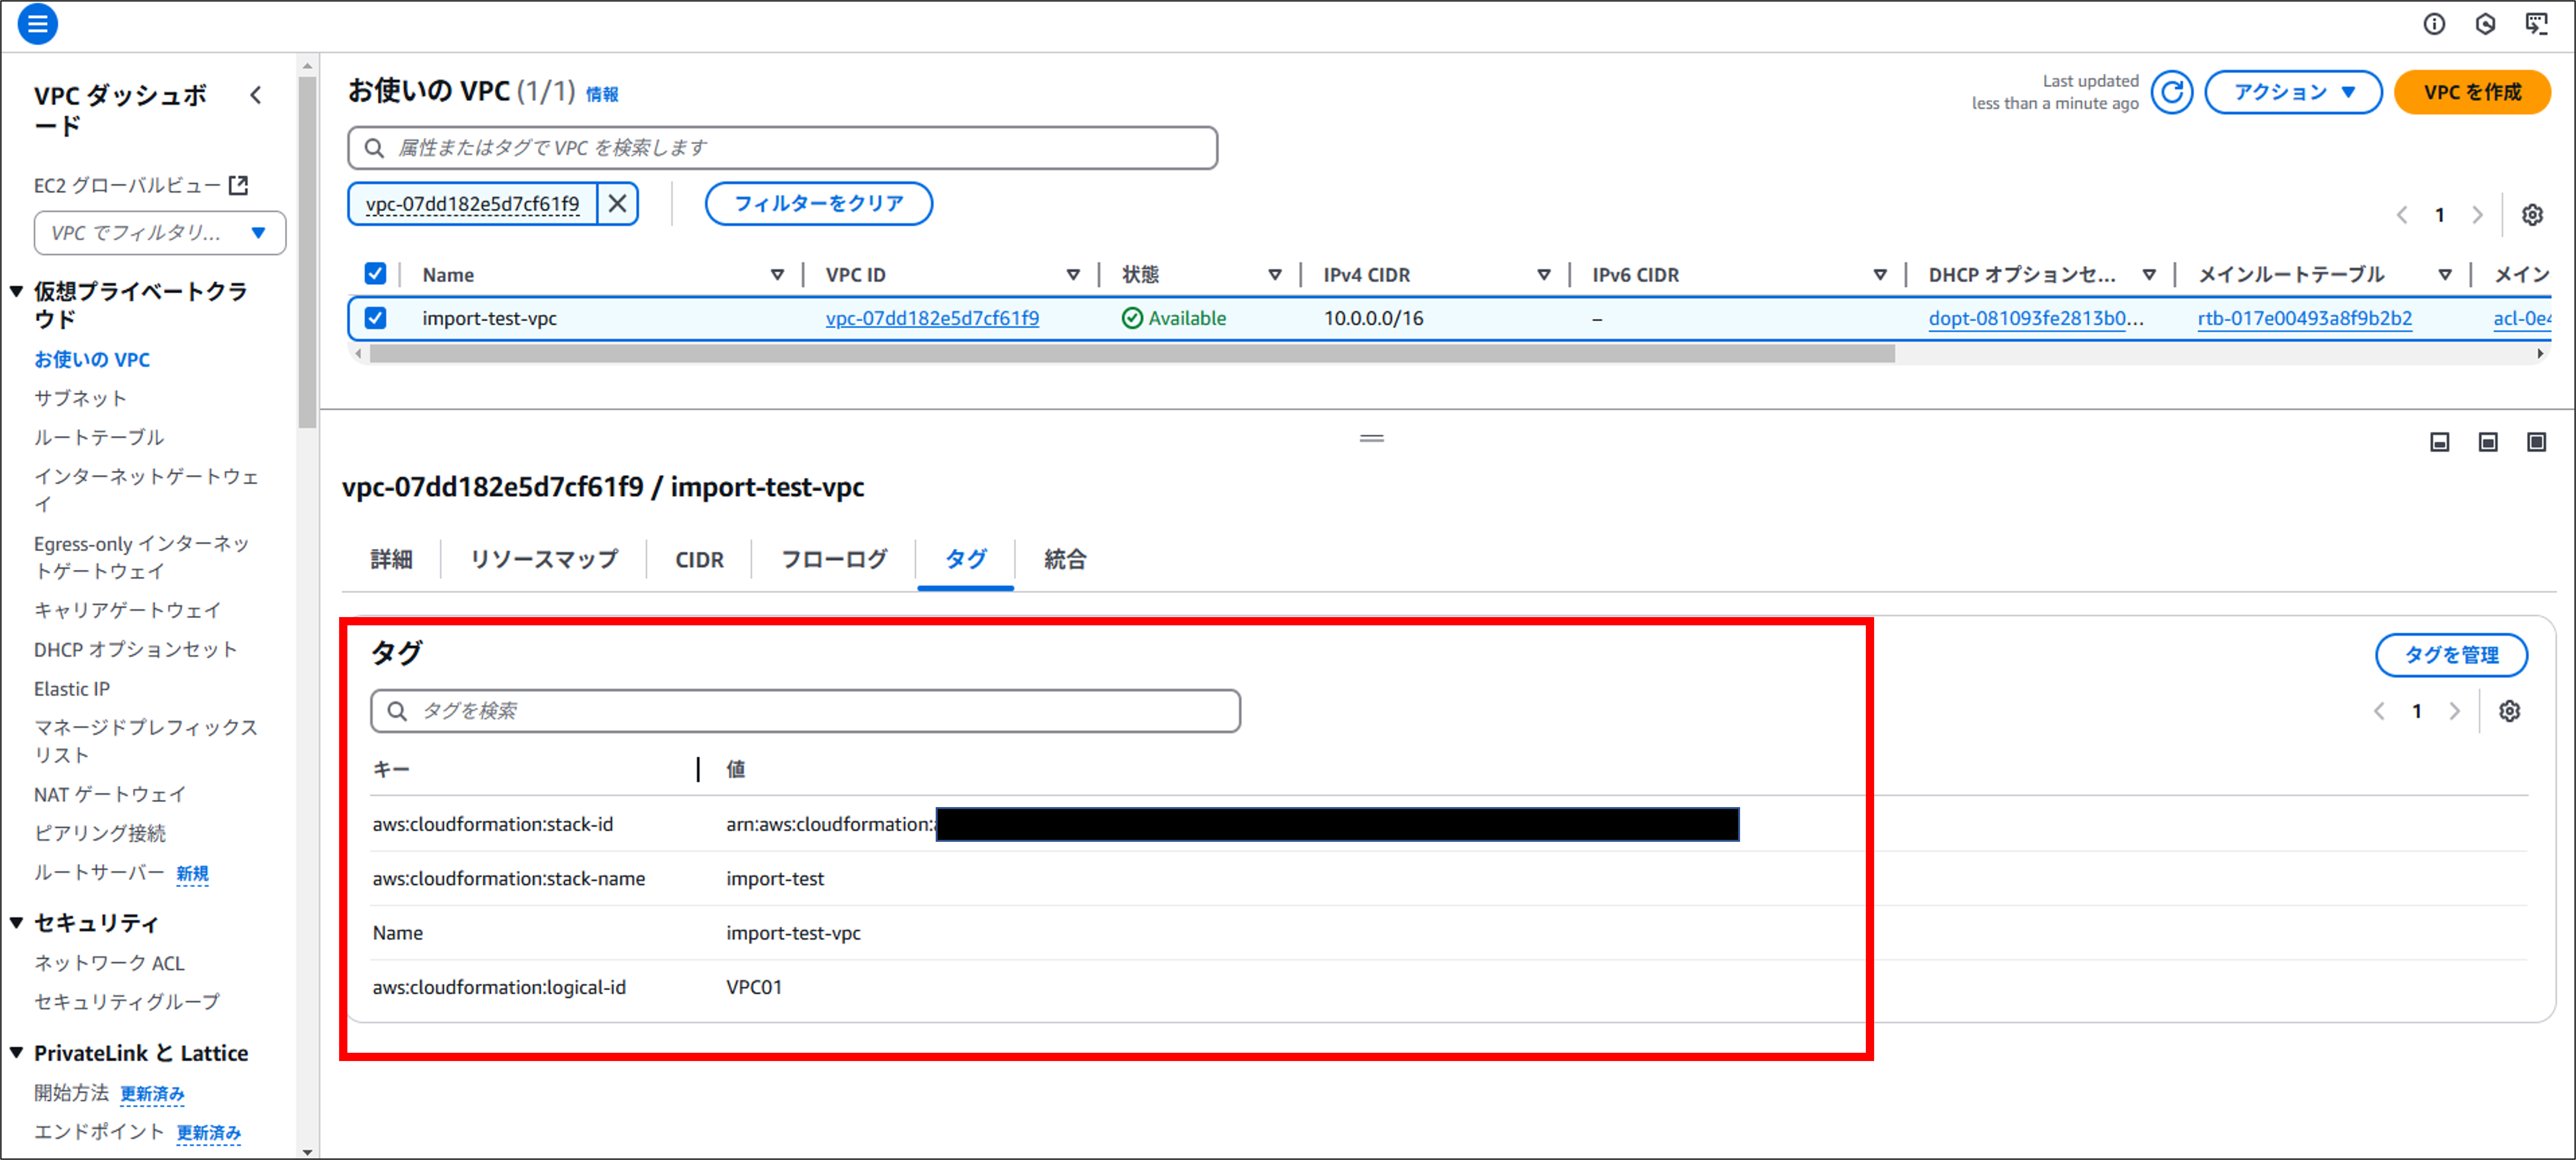
Task: Switch to フローログ tab
Action: (x=834, y=559)
